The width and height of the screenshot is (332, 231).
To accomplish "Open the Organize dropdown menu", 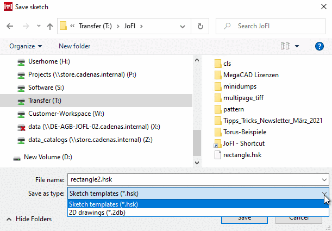I will (x=26, y=46).
